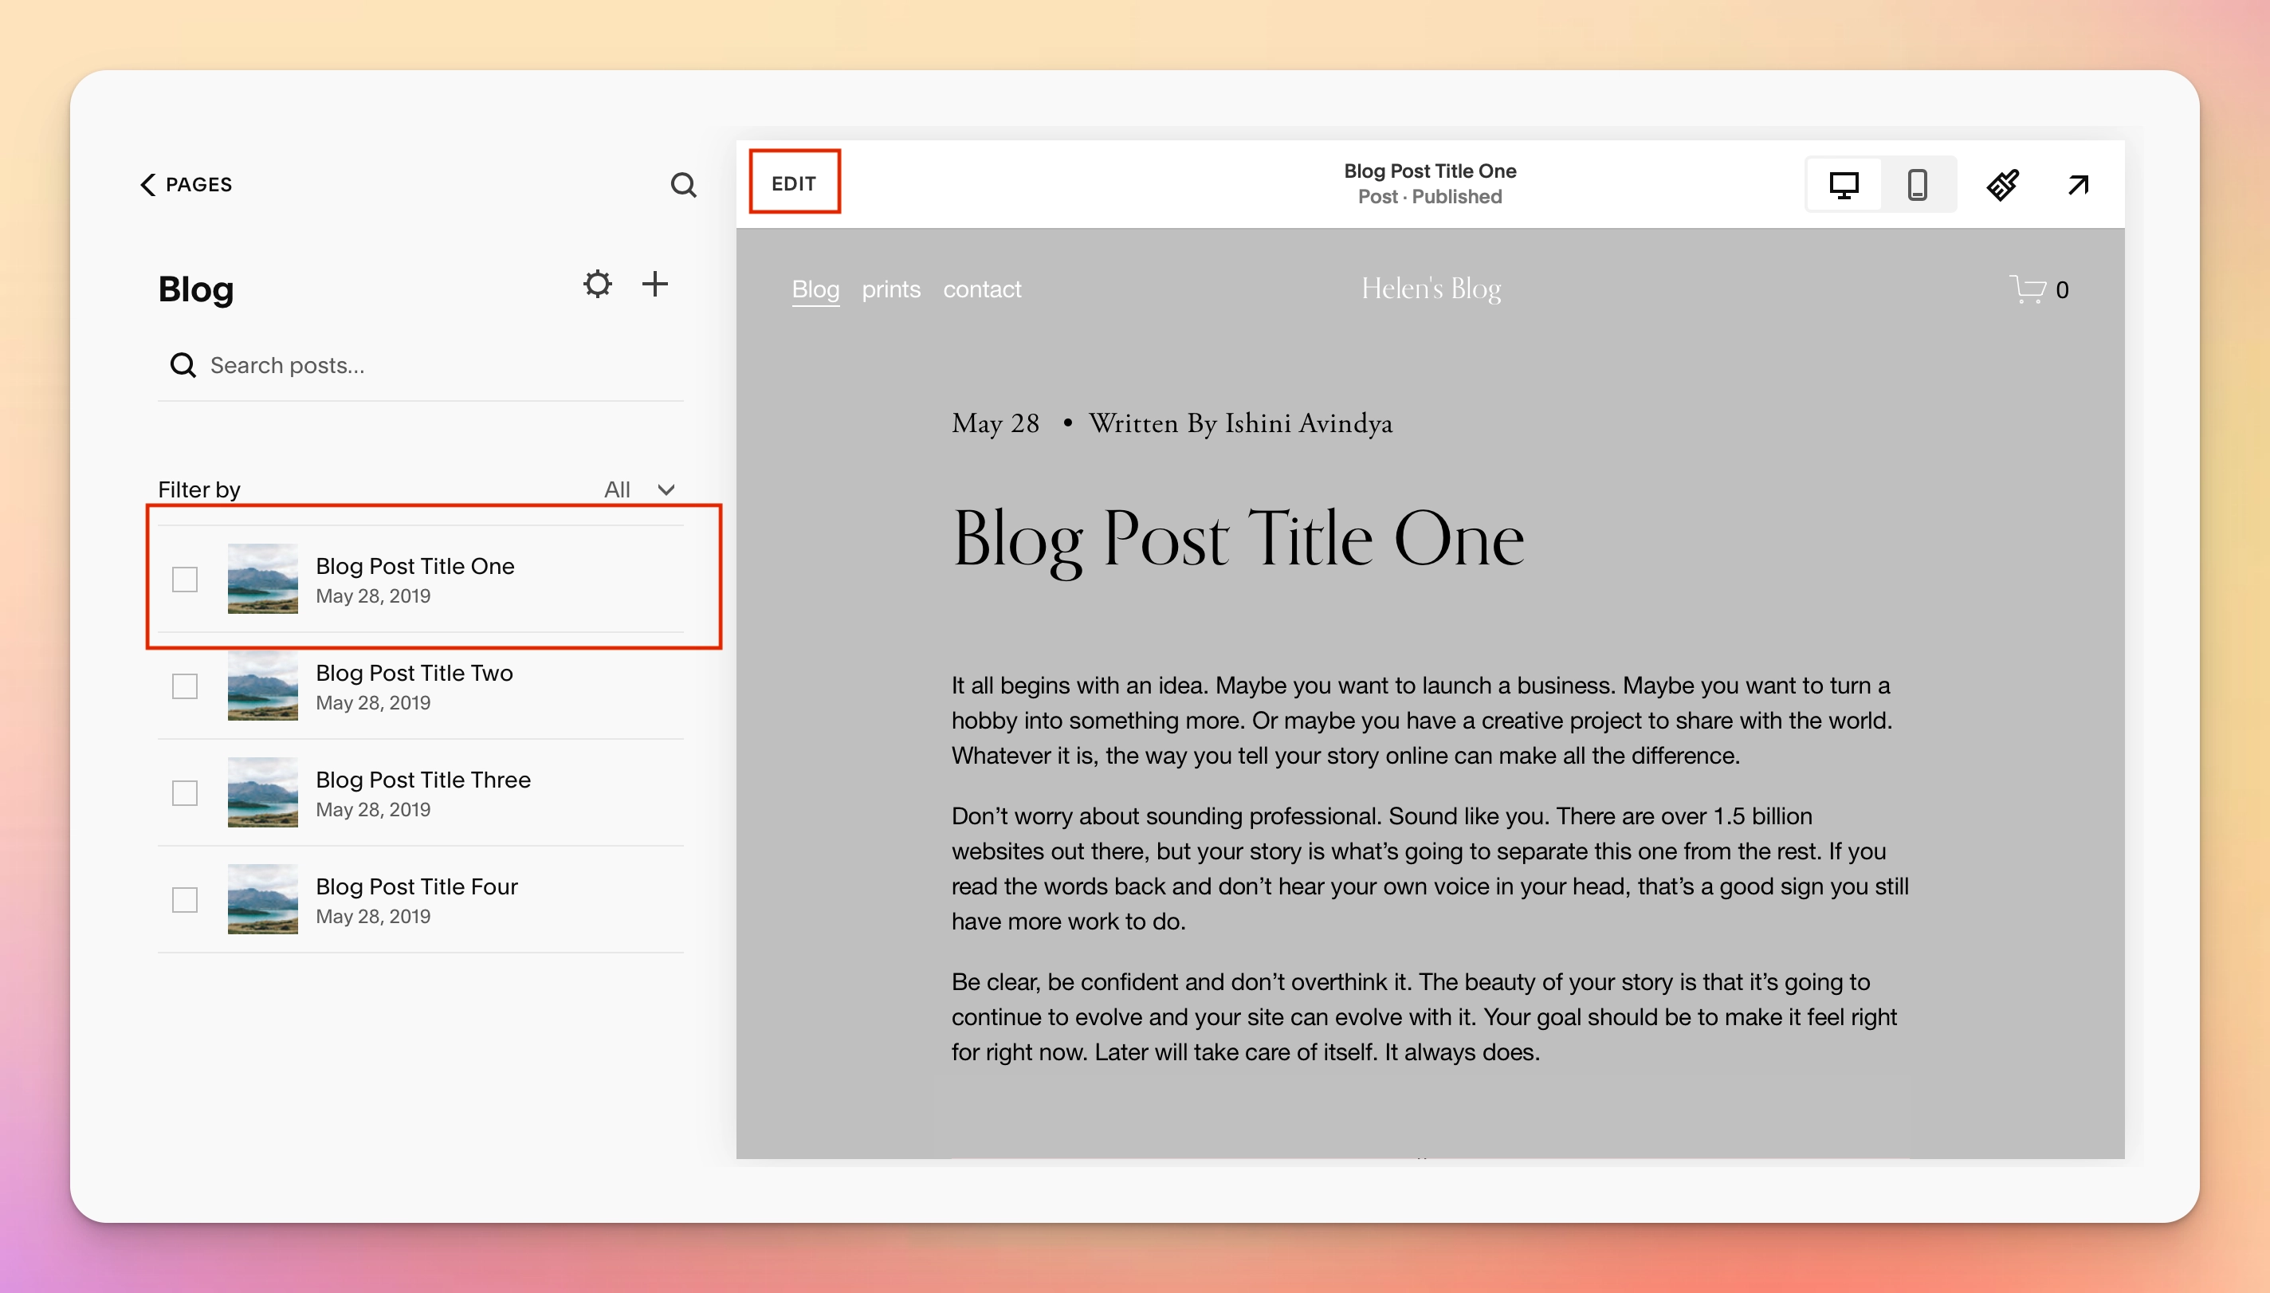Switch to mobile preview
2270x1293 pixels.
tap(1918, 185)
